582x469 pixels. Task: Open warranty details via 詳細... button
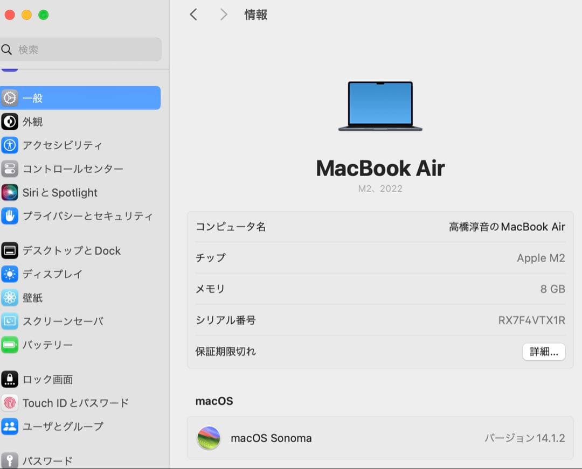pyautogui.click(x=544, y=352)
